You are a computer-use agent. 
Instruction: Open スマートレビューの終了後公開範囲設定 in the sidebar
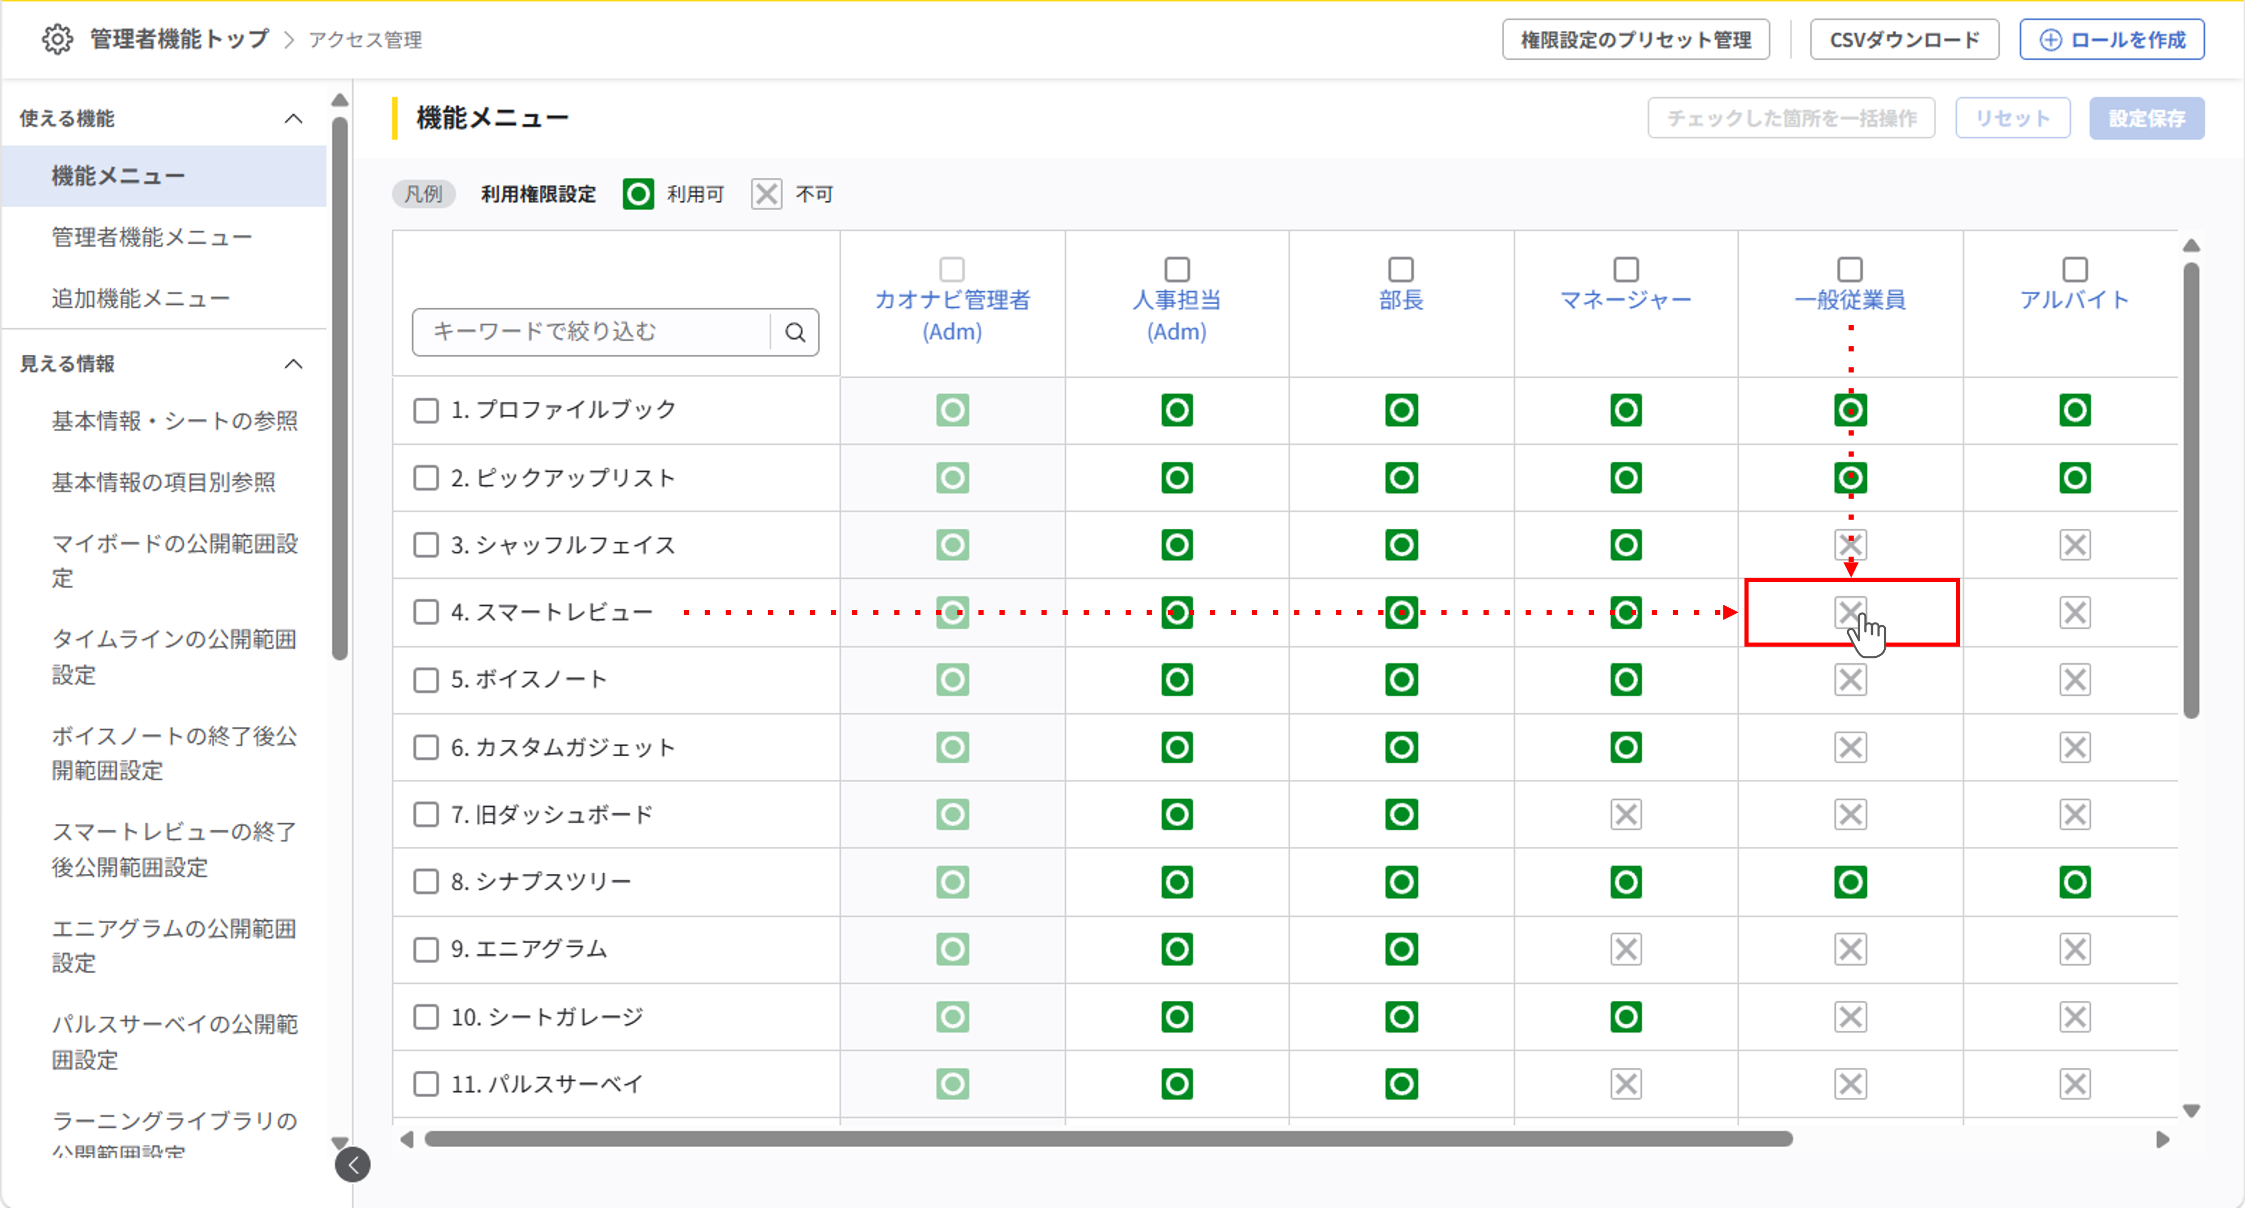tap(174, 850)
